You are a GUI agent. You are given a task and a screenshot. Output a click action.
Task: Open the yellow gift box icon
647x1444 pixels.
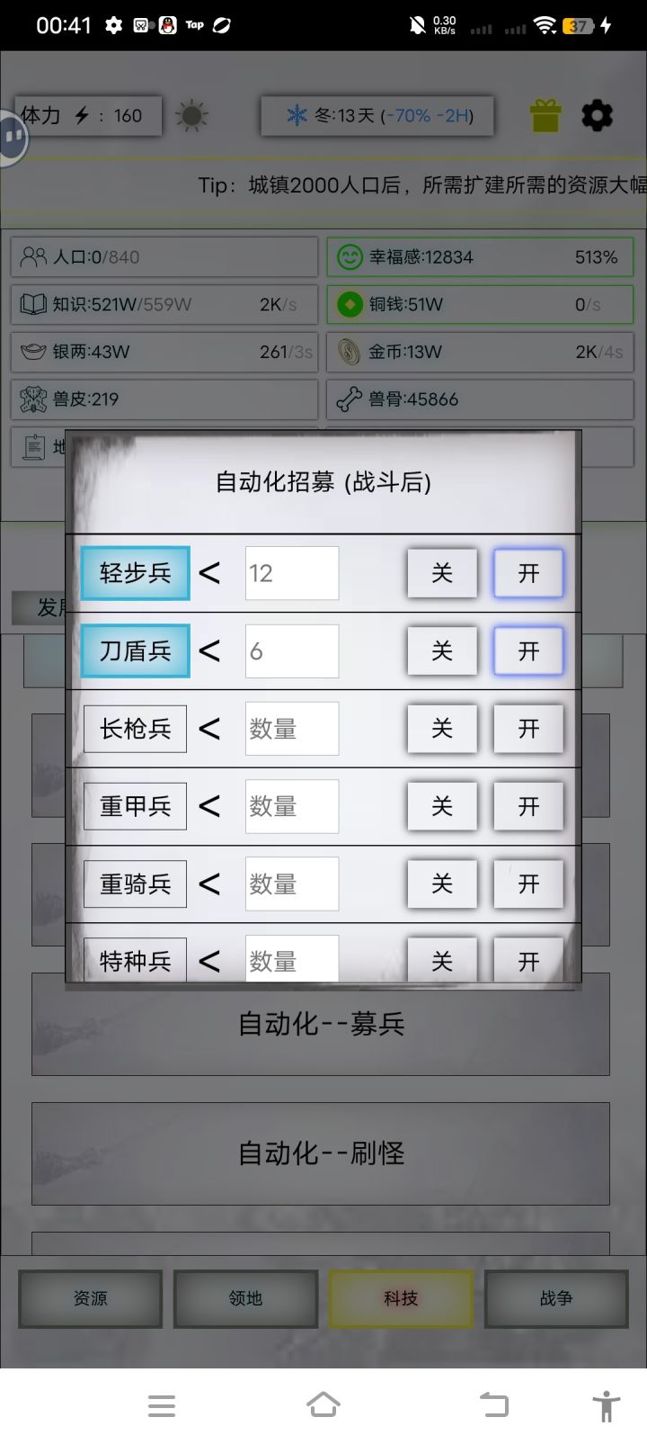545,115
